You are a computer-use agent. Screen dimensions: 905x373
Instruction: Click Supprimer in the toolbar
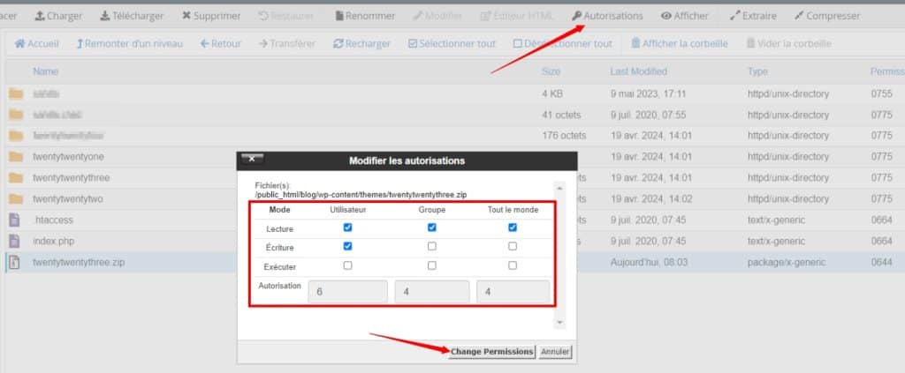click(x=211, y=16)
